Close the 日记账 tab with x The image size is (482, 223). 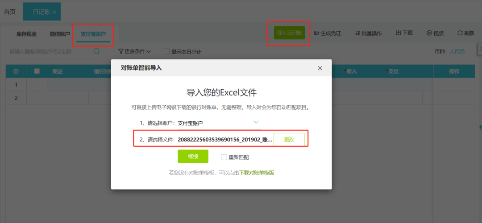(x=54, y=12)
